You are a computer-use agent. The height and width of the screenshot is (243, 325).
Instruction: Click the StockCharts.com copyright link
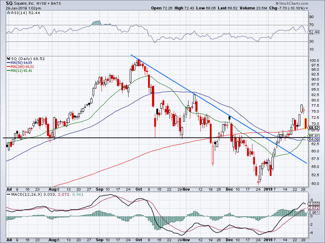point(292,3)
